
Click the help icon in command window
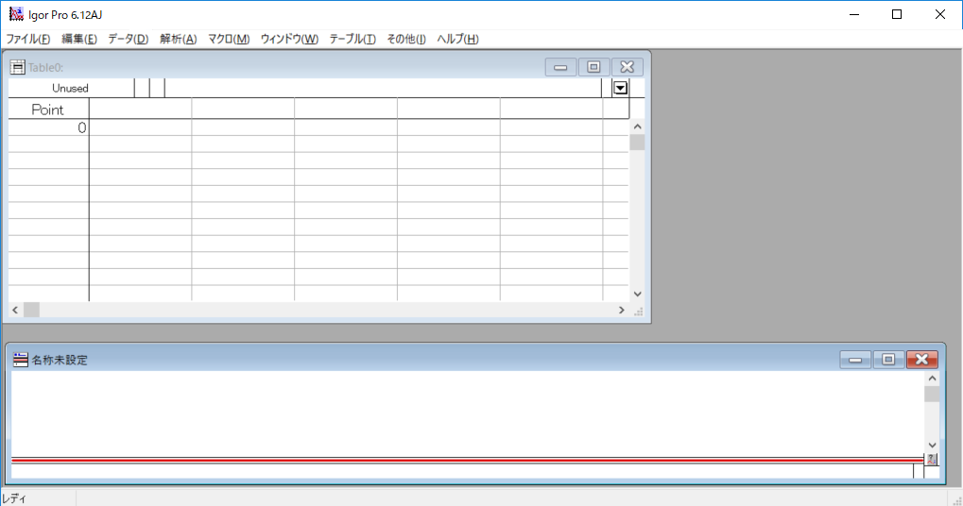click(931, 460)
